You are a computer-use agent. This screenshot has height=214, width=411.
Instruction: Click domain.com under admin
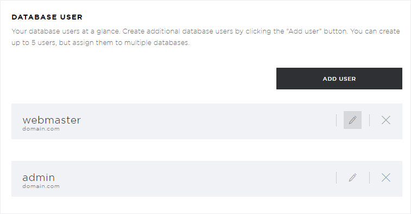(x=41, y=186)
